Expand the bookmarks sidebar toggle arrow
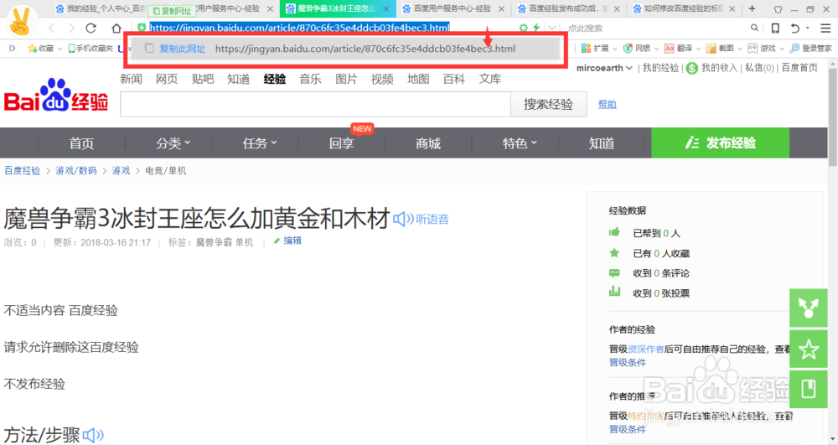This screenshot has height=445, width=838. tap(13, 48)
